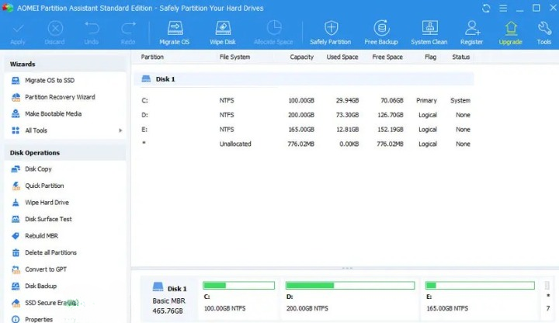Select Wipe Hard Drive operation

coord(47,203)
